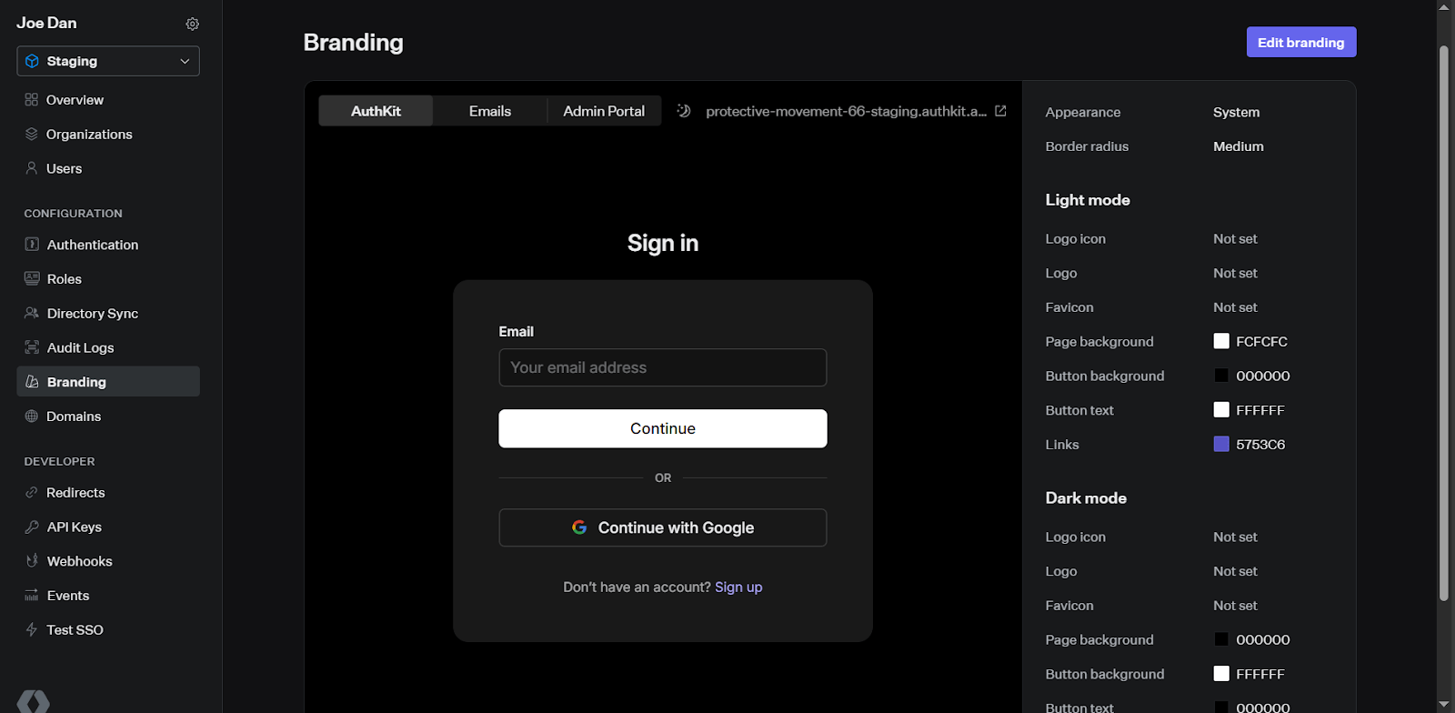Viewport: 1455px width, 713px height.
Task: Open Organizations in the sidebar
Action: [108, 134]
